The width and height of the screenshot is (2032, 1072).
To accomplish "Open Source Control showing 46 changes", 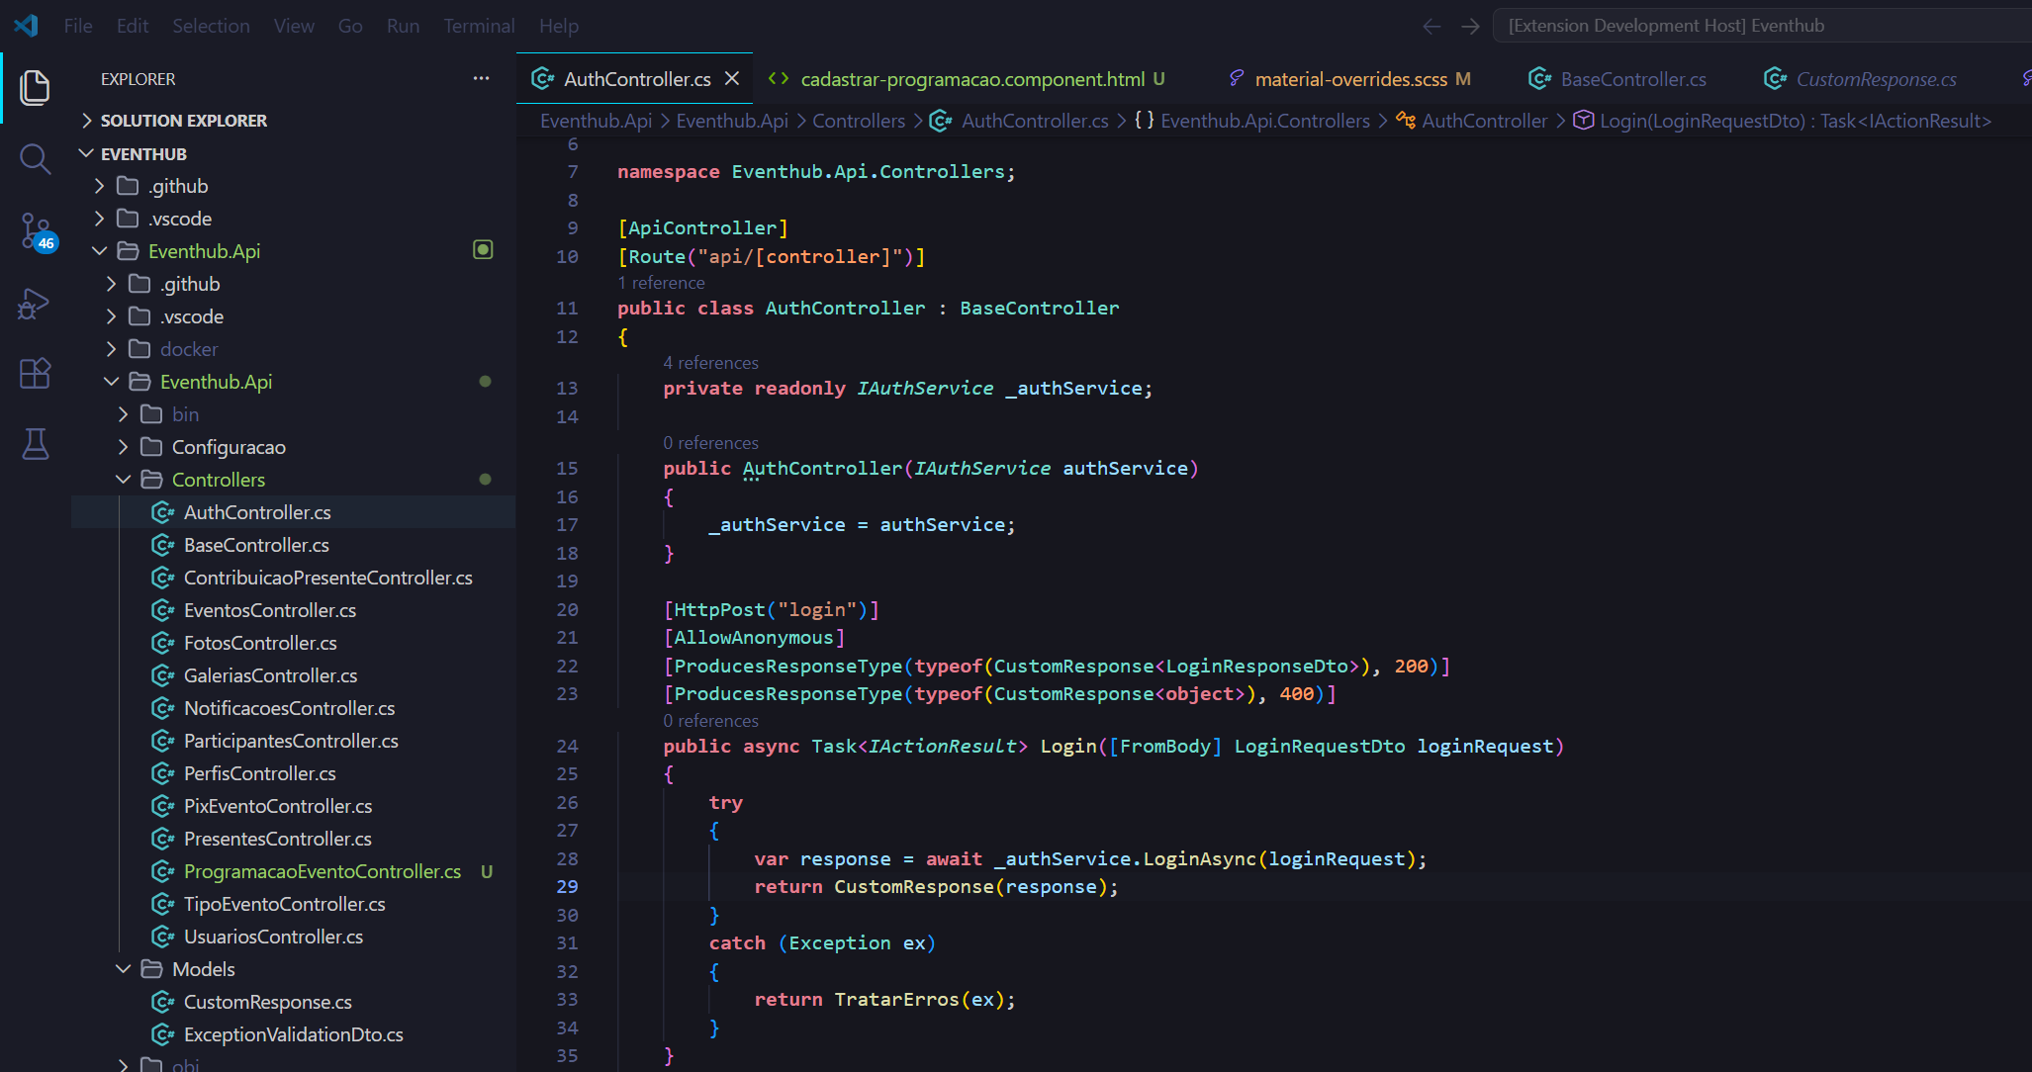I will coord(35,229).
